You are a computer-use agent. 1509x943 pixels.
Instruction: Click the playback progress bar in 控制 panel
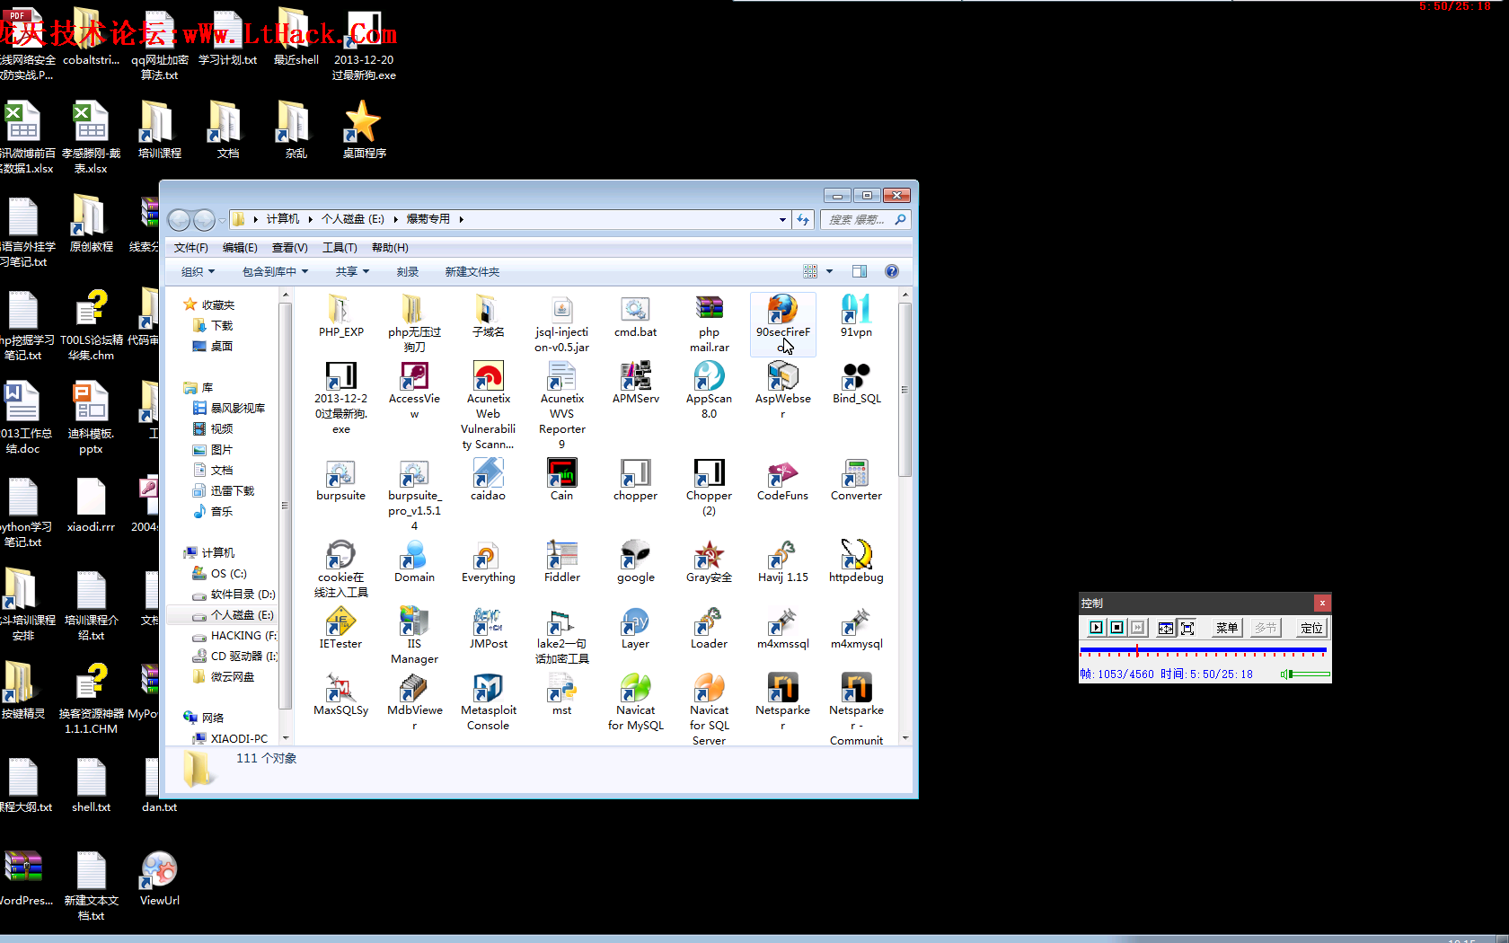click(x=1203, y=650)
